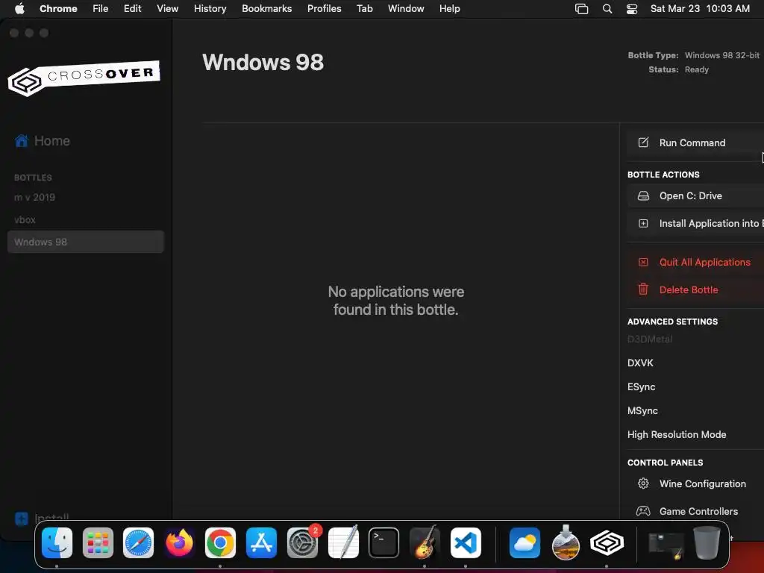Click the 'Wndows 98' bottle title heading
The width and height of the screenshot is (764, 573).
263,63
